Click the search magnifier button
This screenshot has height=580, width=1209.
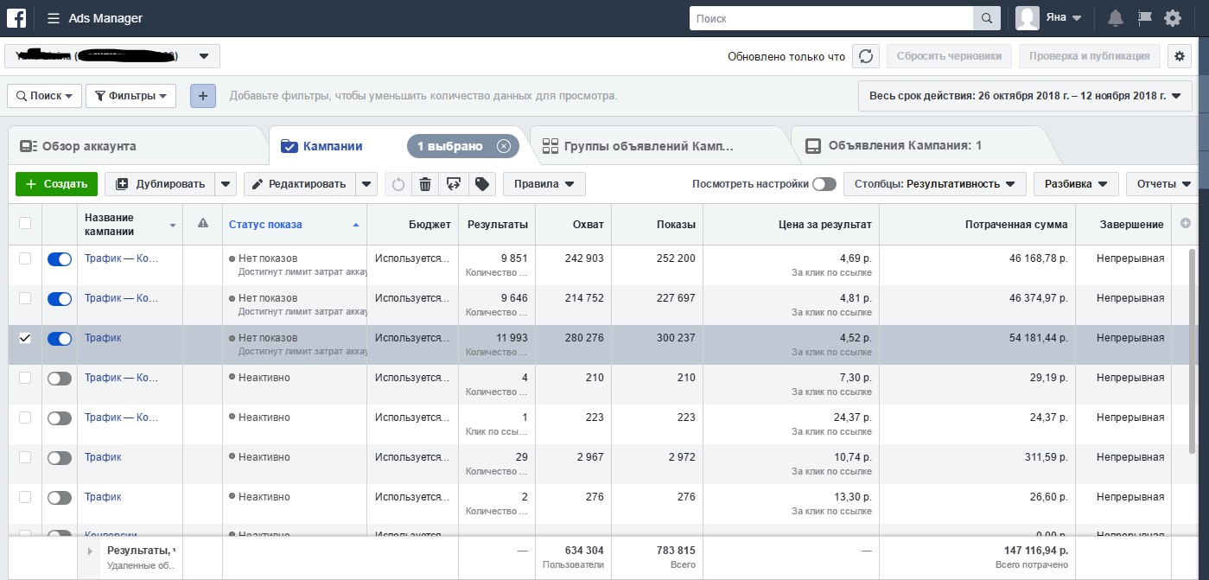click(986, 18)
